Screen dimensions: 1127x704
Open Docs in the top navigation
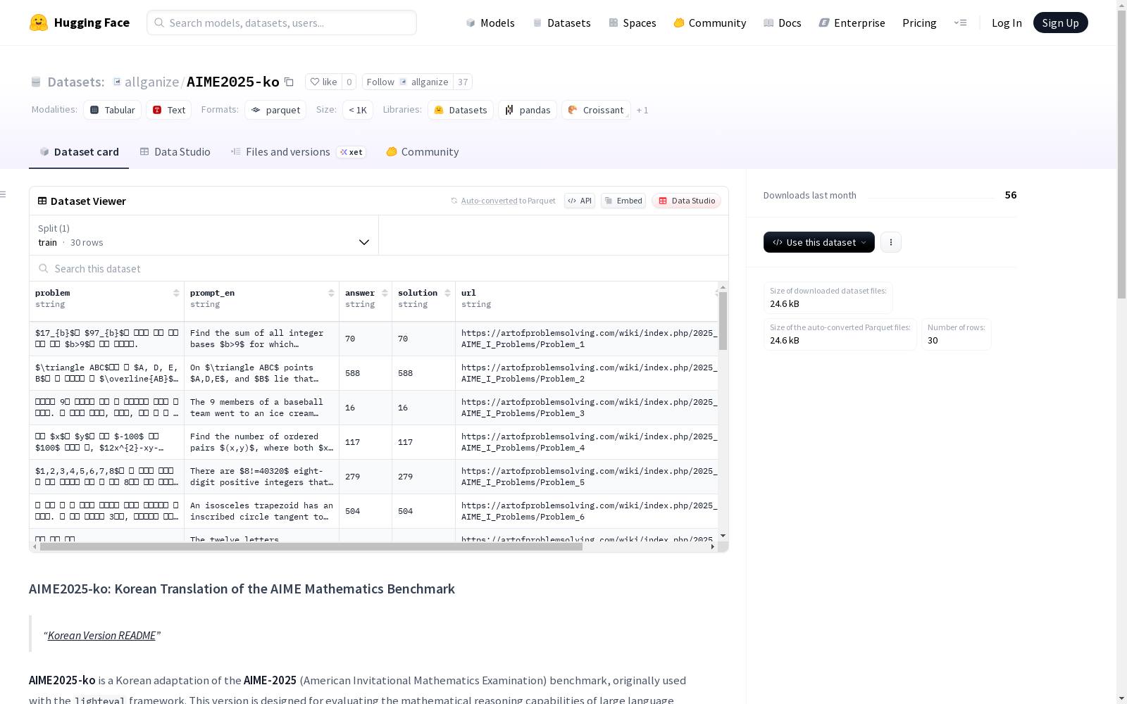783,23
